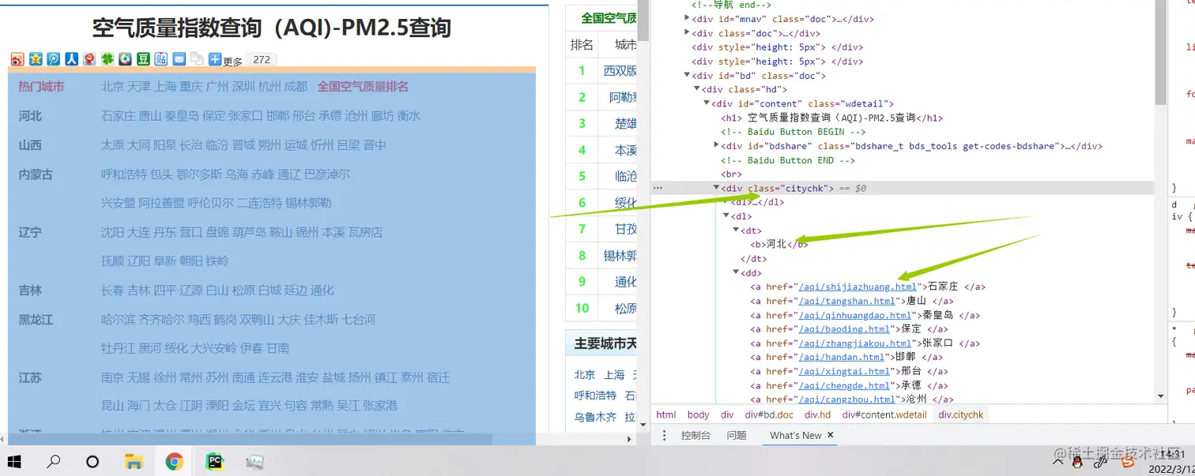The width and height of the screenshot is (1195, 476).
Task: Collapse the dt node containing 河北
Action: click(x=736, y=231)
